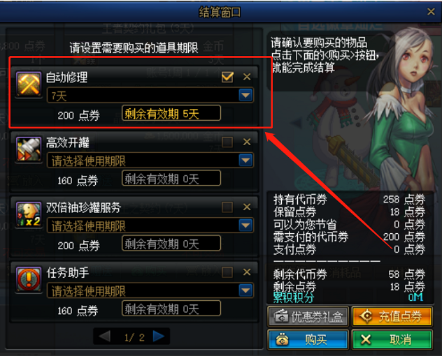This screenshot has height=356, width=442.
Task: Click the 充值点券 recharge button
Action: click(392, 316)
